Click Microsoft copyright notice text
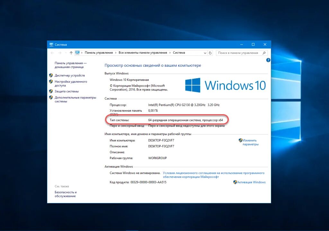Screen dimensions: 329x231 139,87
